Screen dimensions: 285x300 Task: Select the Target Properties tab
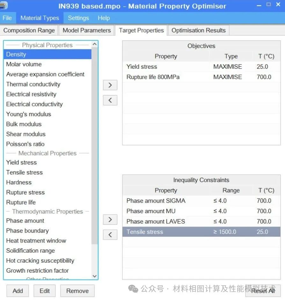tap(141, 30)
